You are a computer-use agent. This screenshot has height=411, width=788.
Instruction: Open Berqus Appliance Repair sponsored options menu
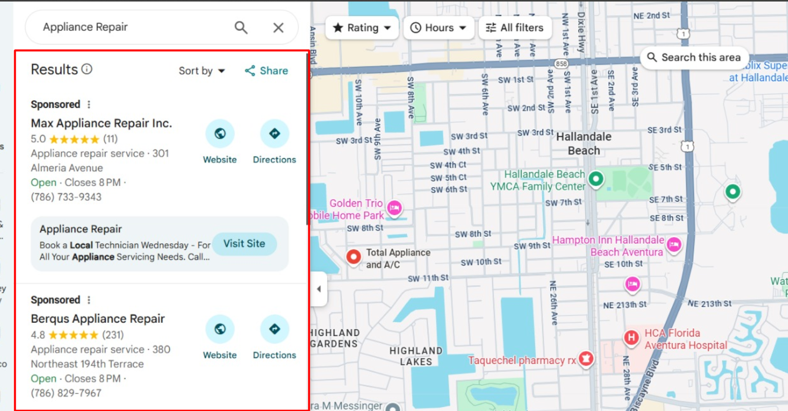click(89, 300)
